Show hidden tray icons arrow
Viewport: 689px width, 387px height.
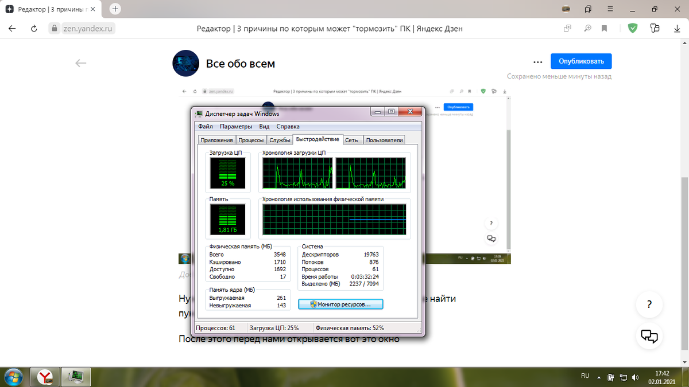click(x=599, y=377)
